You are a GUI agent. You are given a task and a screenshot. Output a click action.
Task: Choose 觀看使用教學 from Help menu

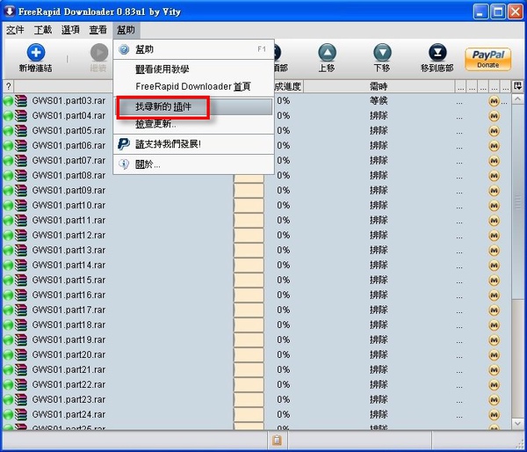coord(193,69)
